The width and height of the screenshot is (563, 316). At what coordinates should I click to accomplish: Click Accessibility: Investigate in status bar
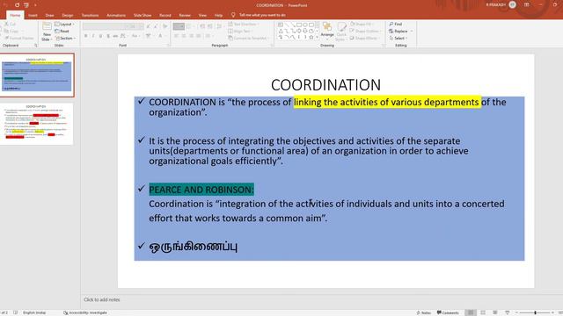coord(85,312)
